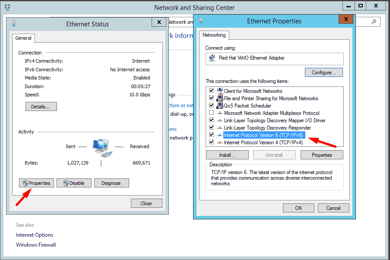This screenshot has width=390, height=260.
Task: Click the Disable button with shield
Action: 74,183
